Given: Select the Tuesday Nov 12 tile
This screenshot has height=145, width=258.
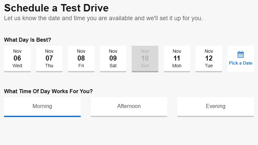Looking at the screenshot, I should [209, 59].
